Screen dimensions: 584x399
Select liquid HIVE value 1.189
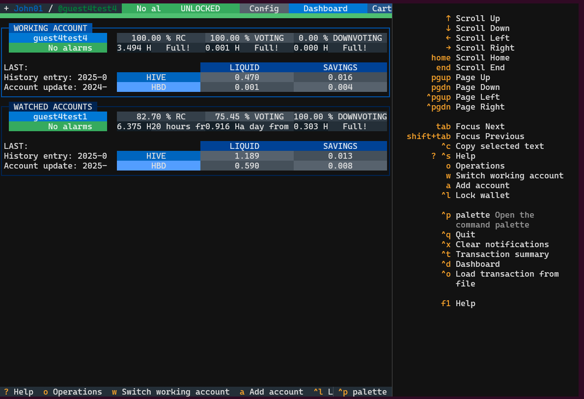[x=247, y=156]
